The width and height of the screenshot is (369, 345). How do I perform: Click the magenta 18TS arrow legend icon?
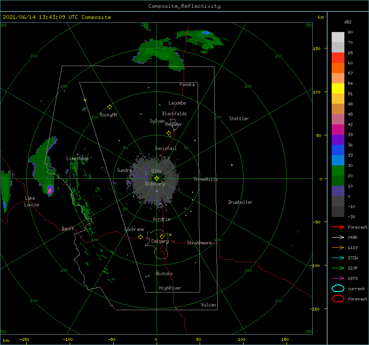[x=338, y=279]
